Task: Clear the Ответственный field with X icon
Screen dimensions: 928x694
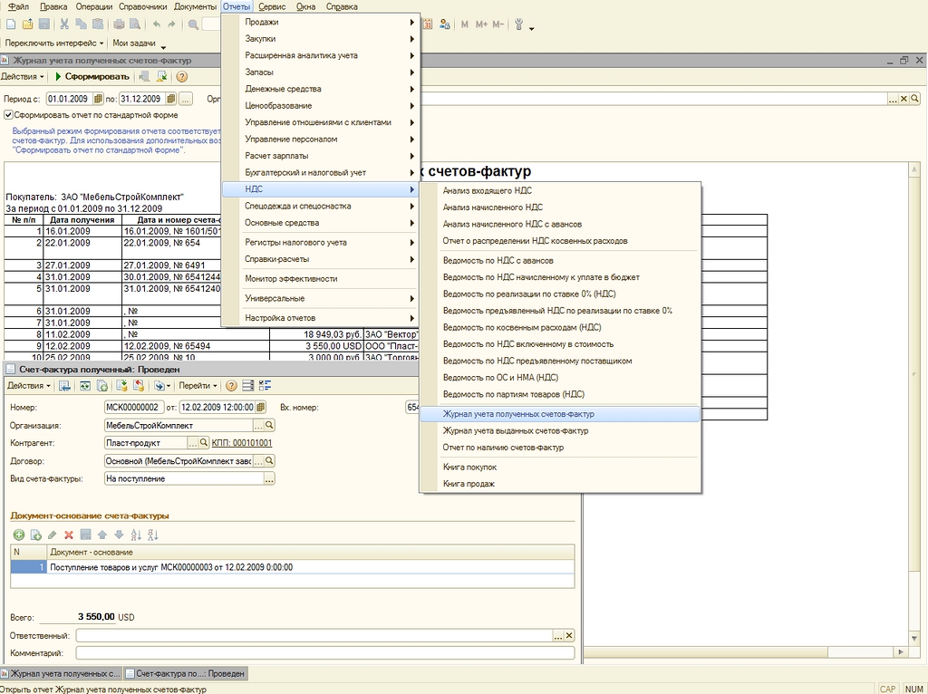Action: 569,635
